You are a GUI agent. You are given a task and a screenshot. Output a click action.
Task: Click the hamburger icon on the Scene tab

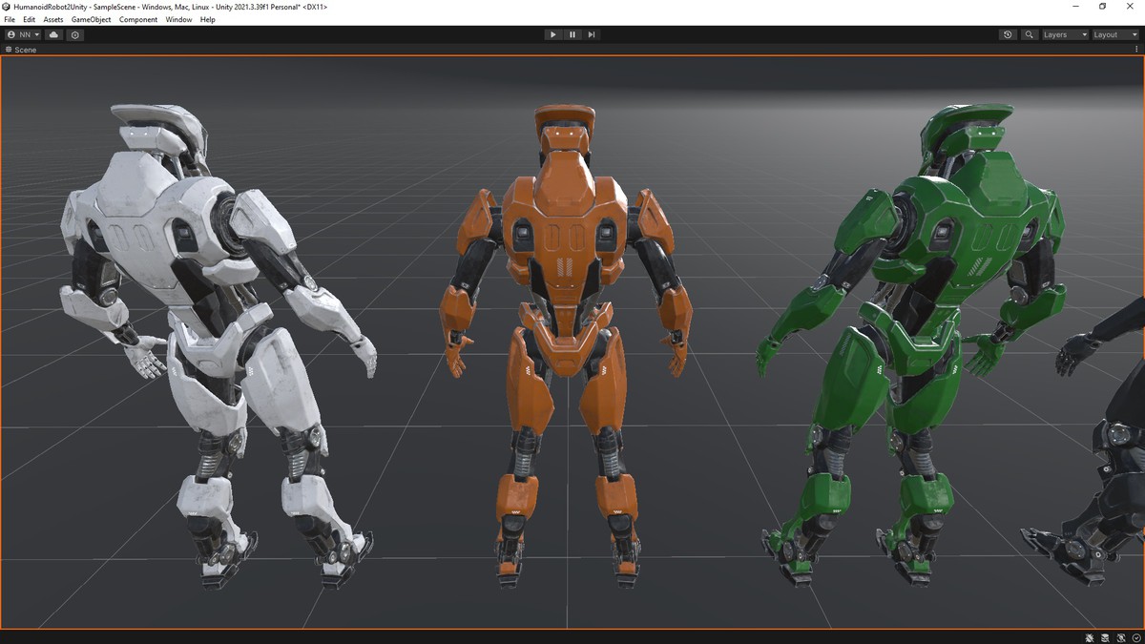pyautogui.click(x=8, y=50)
